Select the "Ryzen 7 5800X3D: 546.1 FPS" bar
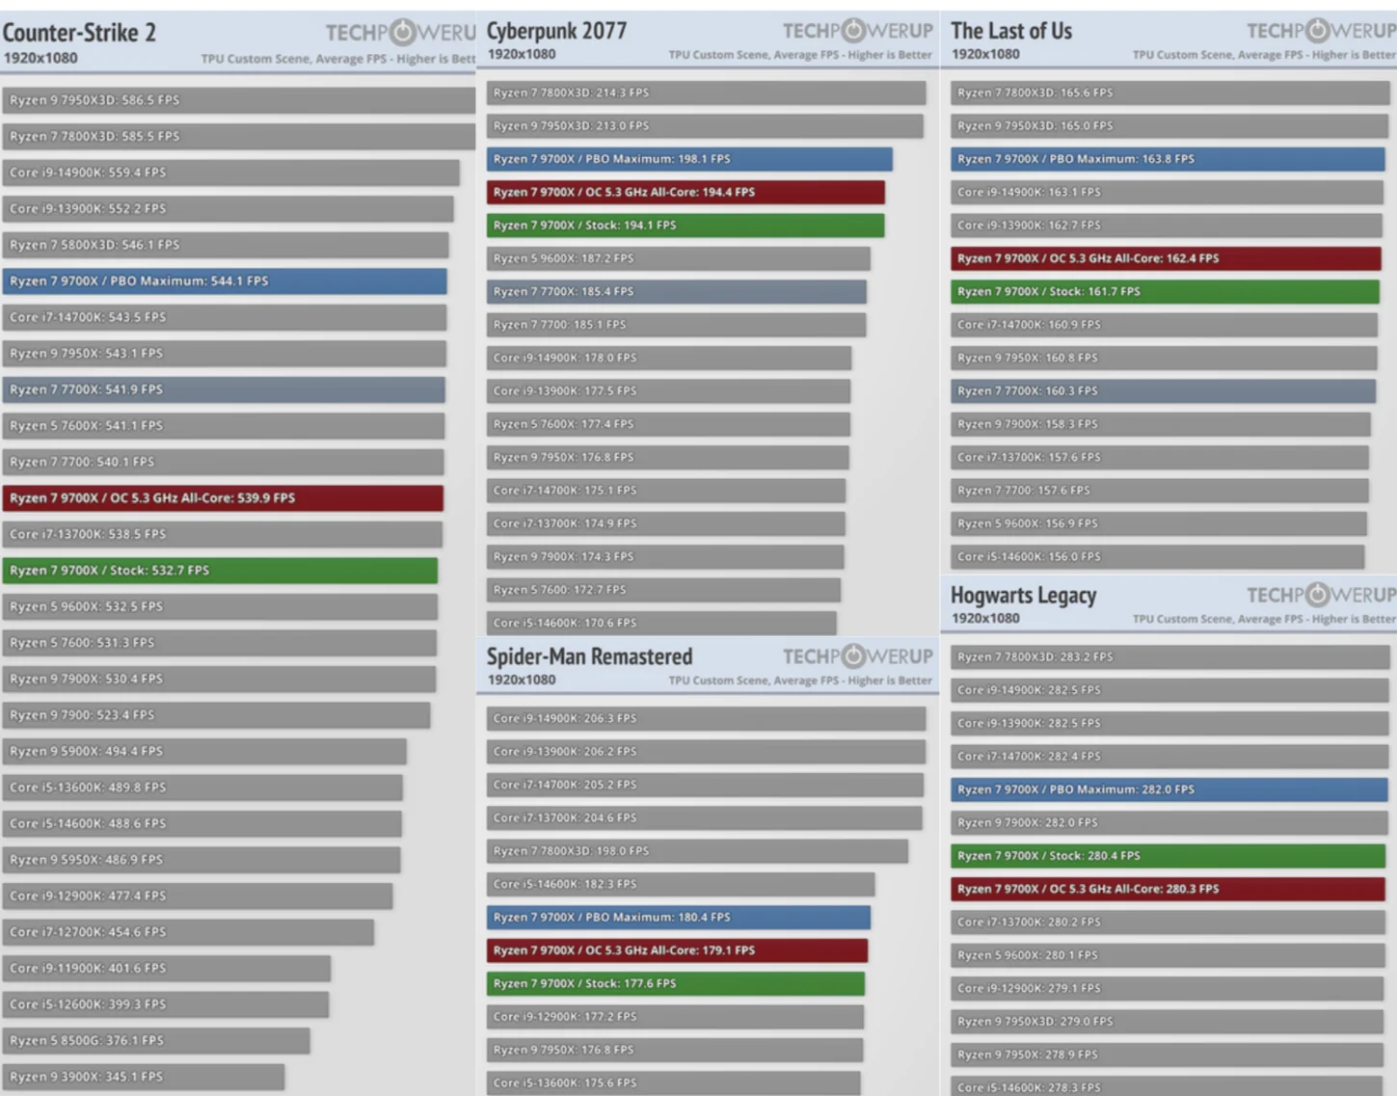 point(226,245)
